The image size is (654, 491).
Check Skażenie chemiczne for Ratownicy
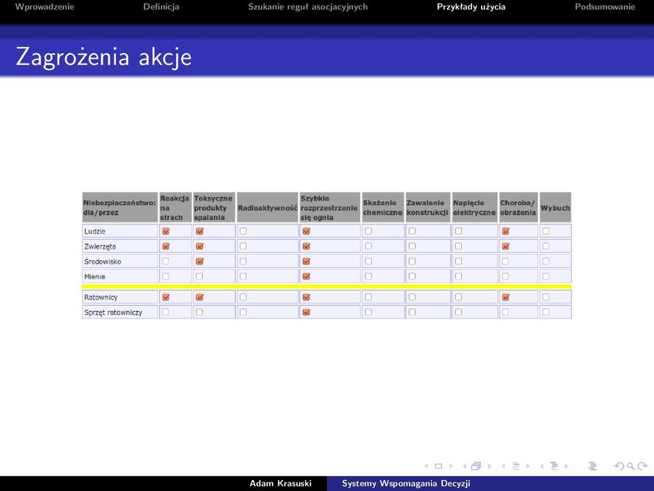tap(369, 297)
